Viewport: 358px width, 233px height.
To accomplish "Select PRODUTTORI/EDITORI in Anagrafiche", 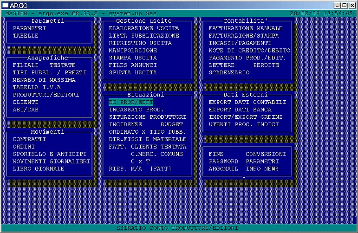I will point(46,95).
